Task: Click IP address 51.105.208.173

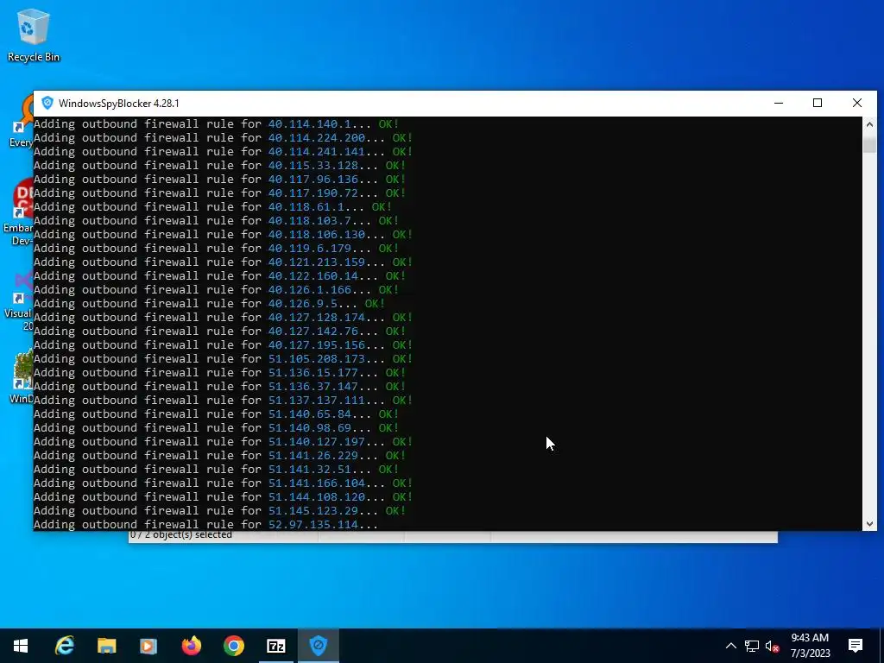Action: [316, 358]
